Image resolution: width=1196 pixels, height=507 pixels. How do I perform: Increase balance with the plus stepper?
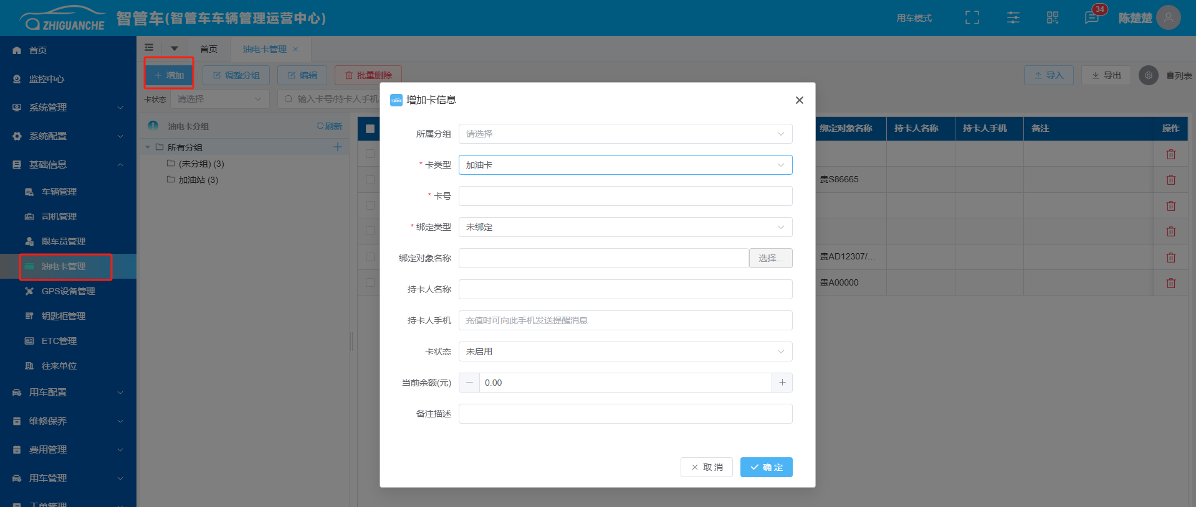(x=782, y=383)
